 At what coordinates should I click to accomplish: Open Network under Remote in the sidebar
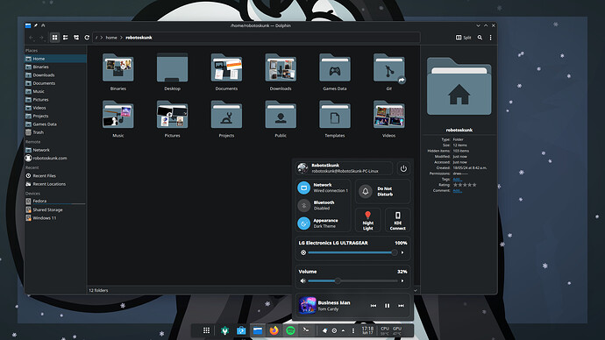pyautogui.click(x=55, y=150)
